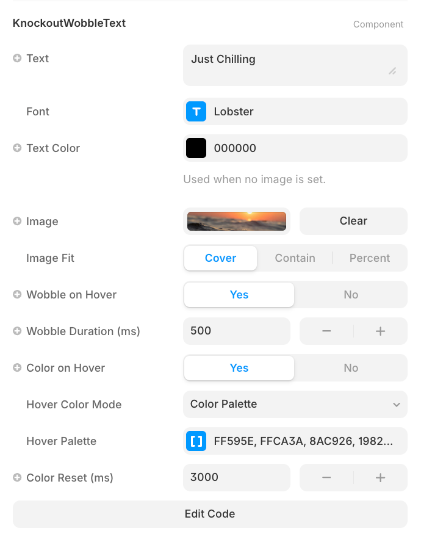Enable Yes for Wobble on Hover
Screen dimensions: 421x542
(x=239, y=295)
